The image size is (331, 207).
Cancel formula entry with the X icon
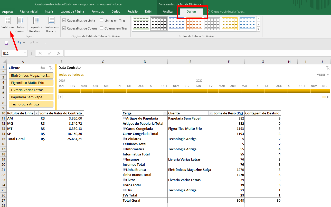point(40,53)
